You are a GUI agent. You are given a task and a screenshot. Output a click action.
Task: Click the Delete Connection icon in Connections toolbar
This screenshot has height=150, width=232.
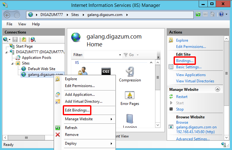pos(33,39)
